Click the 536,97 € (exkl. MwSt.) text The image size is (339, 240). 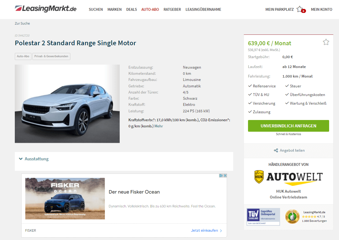(264, 50)
